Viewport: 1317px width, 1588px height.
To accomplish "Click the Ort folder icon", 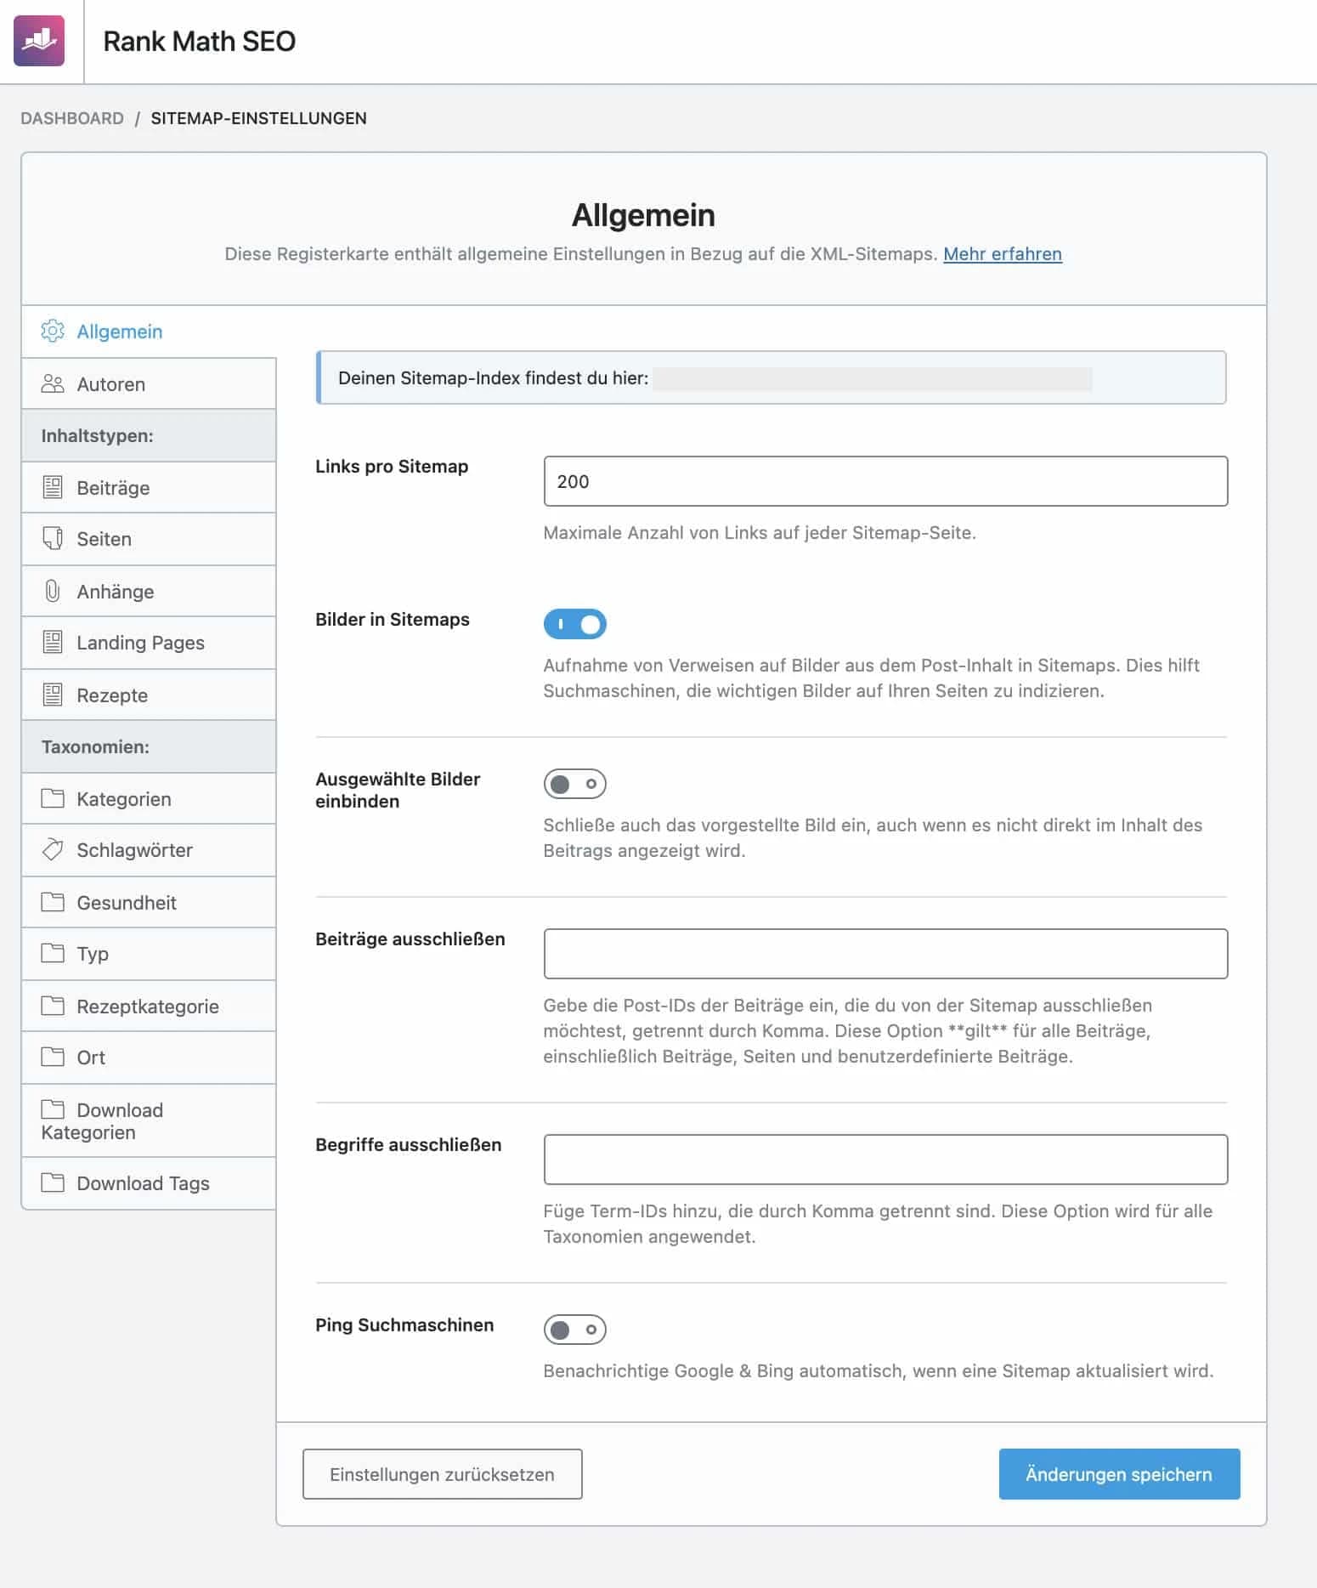I will [53, 1058].
